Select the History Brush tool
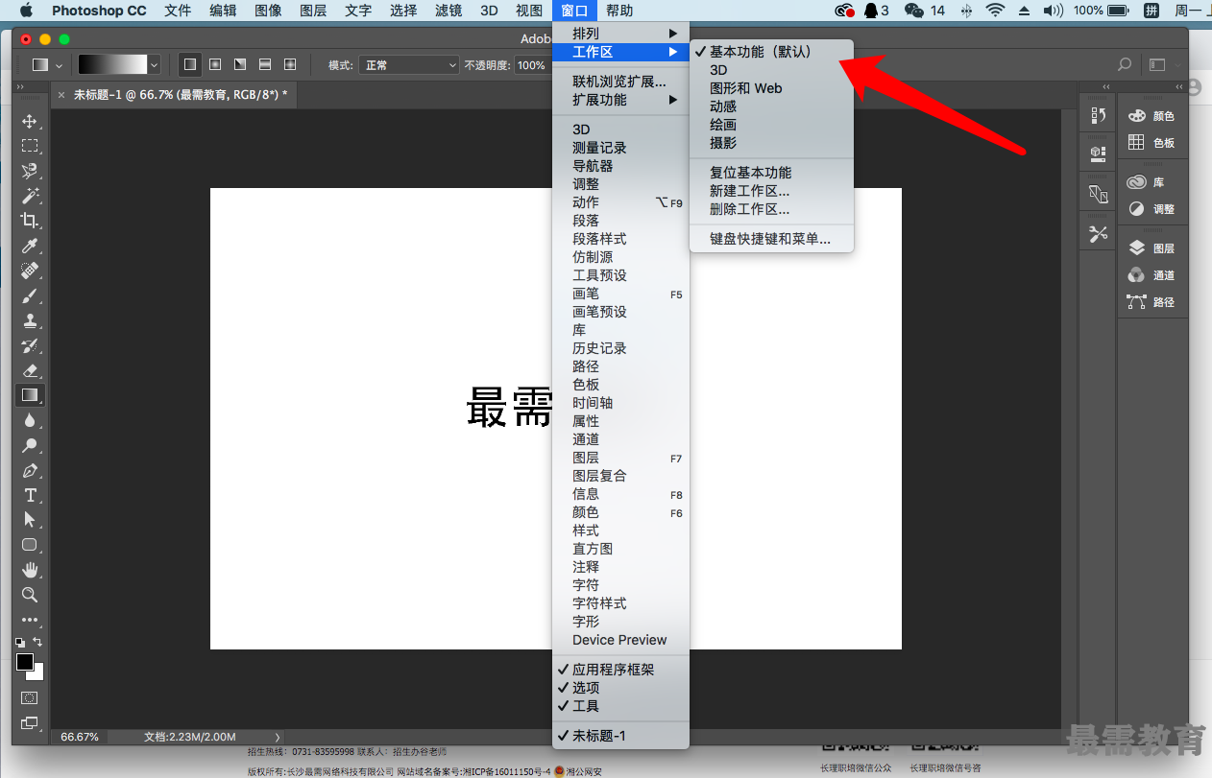Viewport: 1212px width, 778px height. click(x=30, y=345)
